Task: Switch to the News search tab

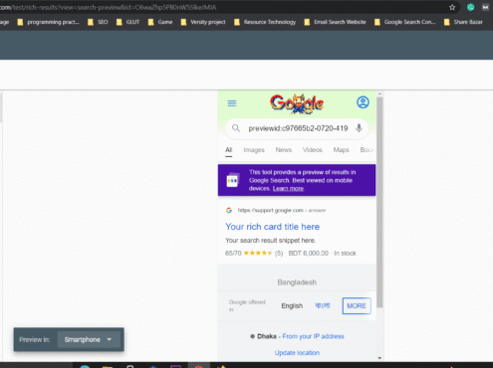Action: click(284, 150)
